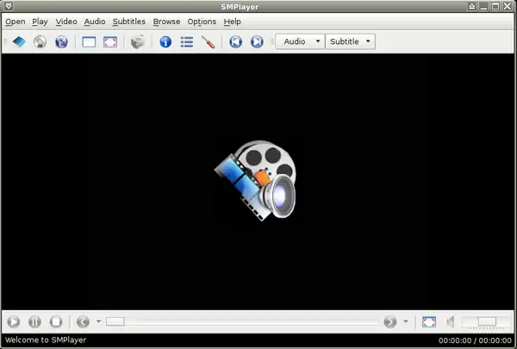Toggle compact mode window icon in toolbar
Image resolution: width=517 pixels, height=349 pixels.
tap(89, 41)
